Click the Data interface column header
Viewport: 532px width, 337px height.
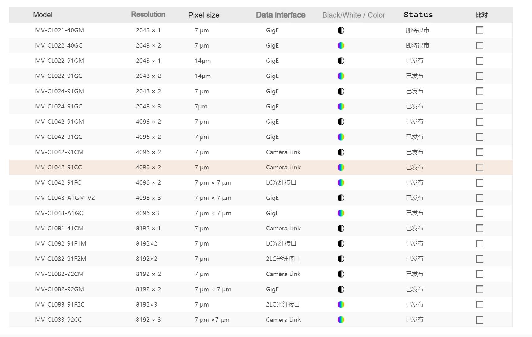[280, 15]
